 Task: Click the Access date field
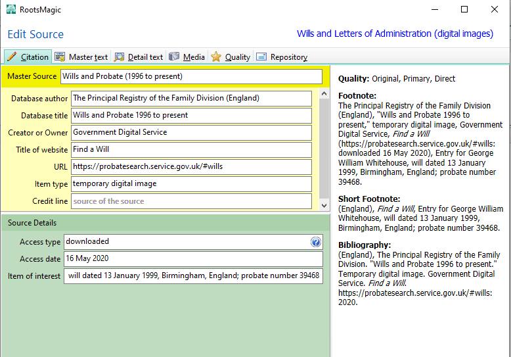[193, 259]
